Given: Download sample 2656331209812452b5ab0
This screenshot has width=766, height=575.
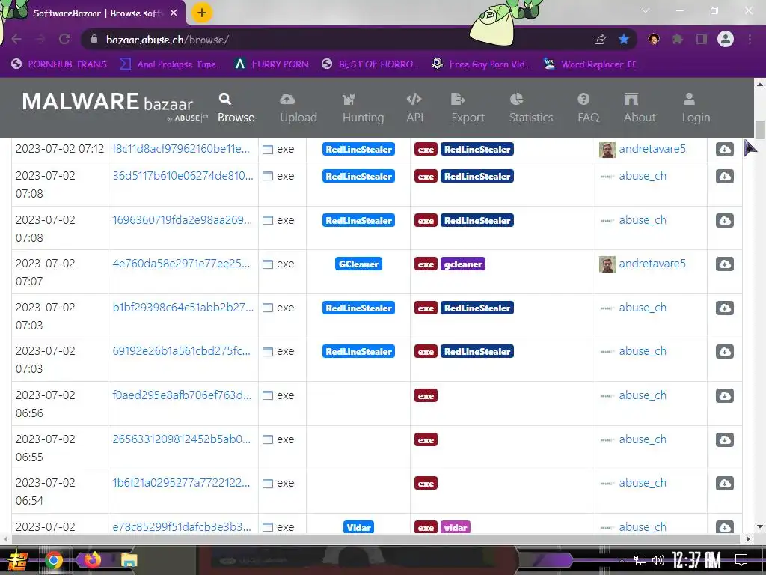Looking at the screenshot, I should point(724,439).
